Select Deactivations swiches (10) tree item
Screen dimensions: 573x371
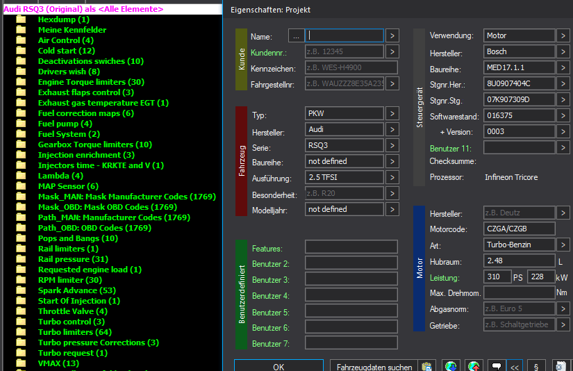coord(90,61)
